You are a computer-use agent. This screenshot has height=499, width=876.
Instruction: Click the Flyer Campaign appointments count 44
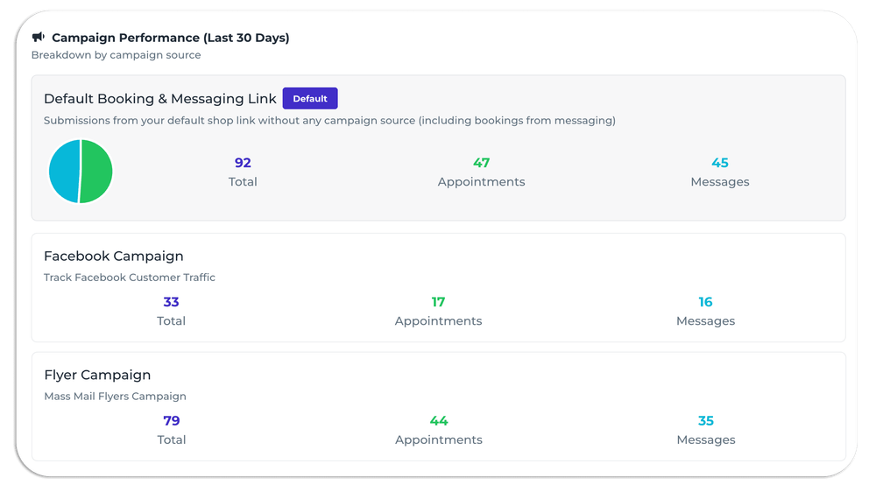click(x=439, y=421)
